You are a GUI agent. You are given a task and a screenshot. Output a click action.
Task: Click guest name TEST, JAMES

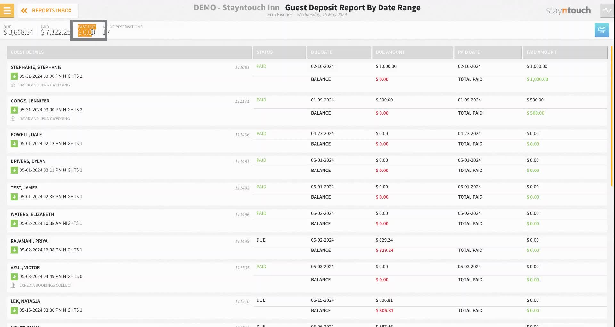[x=24, y=188]
